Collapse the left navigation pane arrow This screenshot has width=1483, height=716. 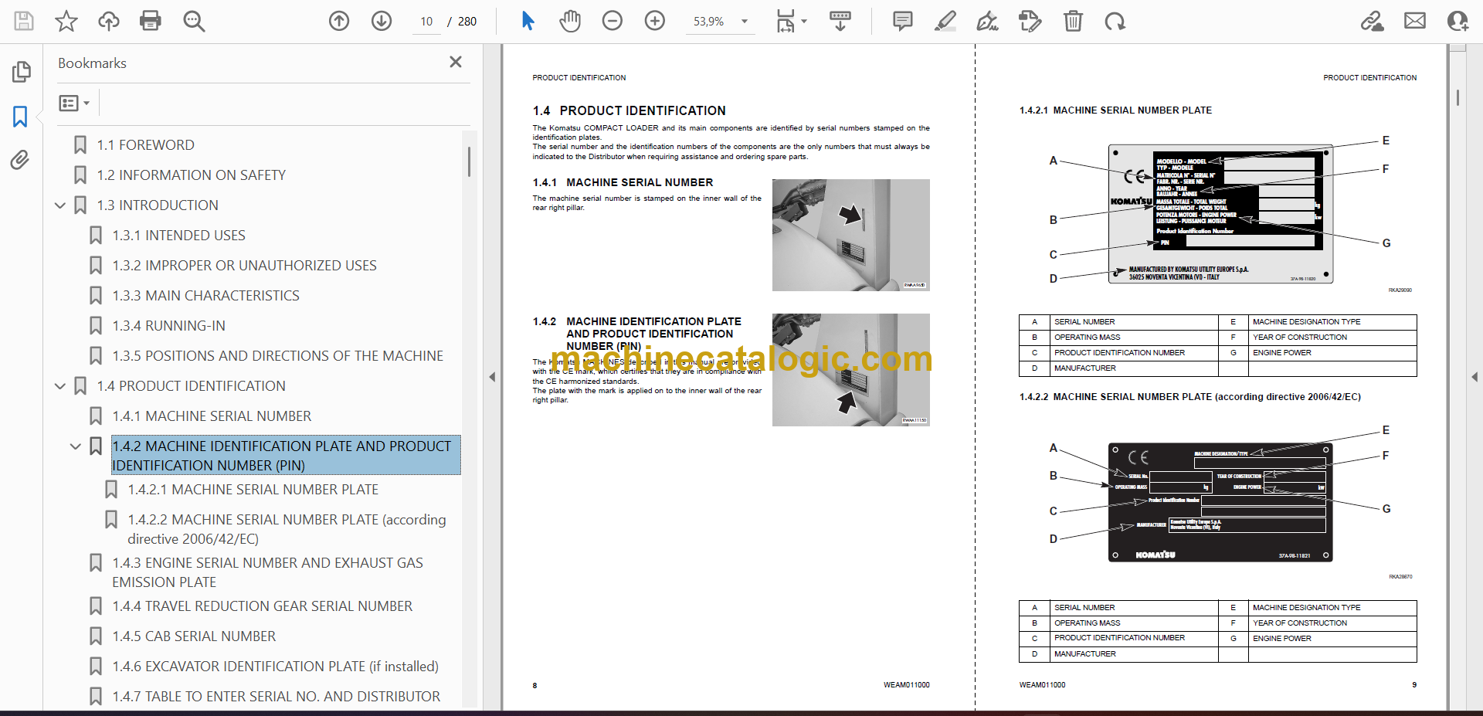492,377
